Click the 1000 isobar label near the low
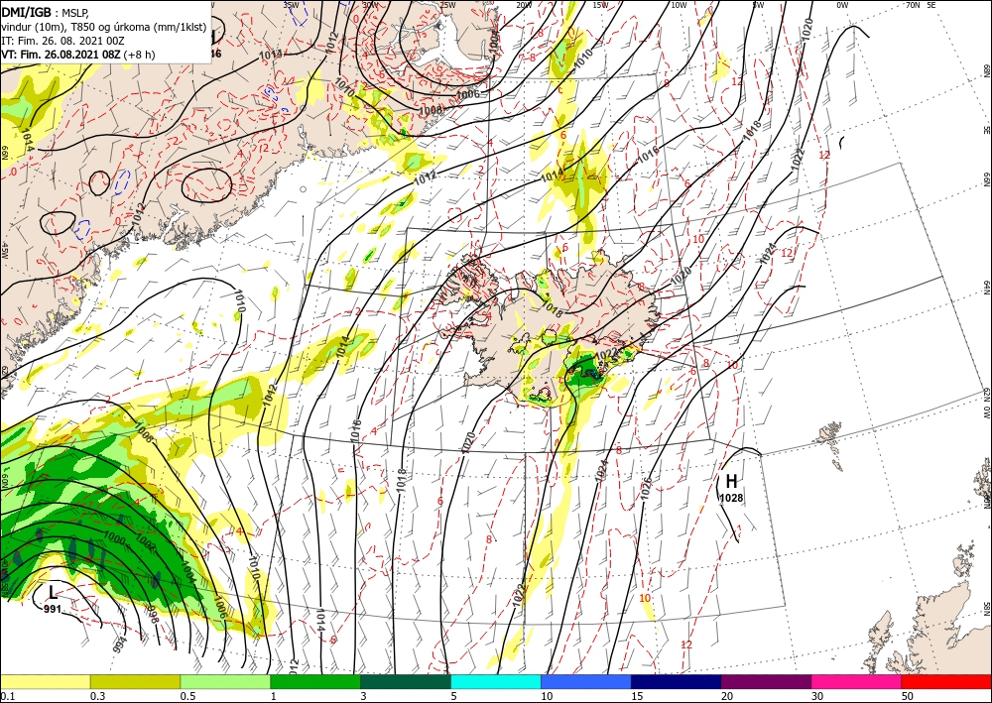This screenshot has height=703, width=992. pyautogui.click(x=114, y=536)
